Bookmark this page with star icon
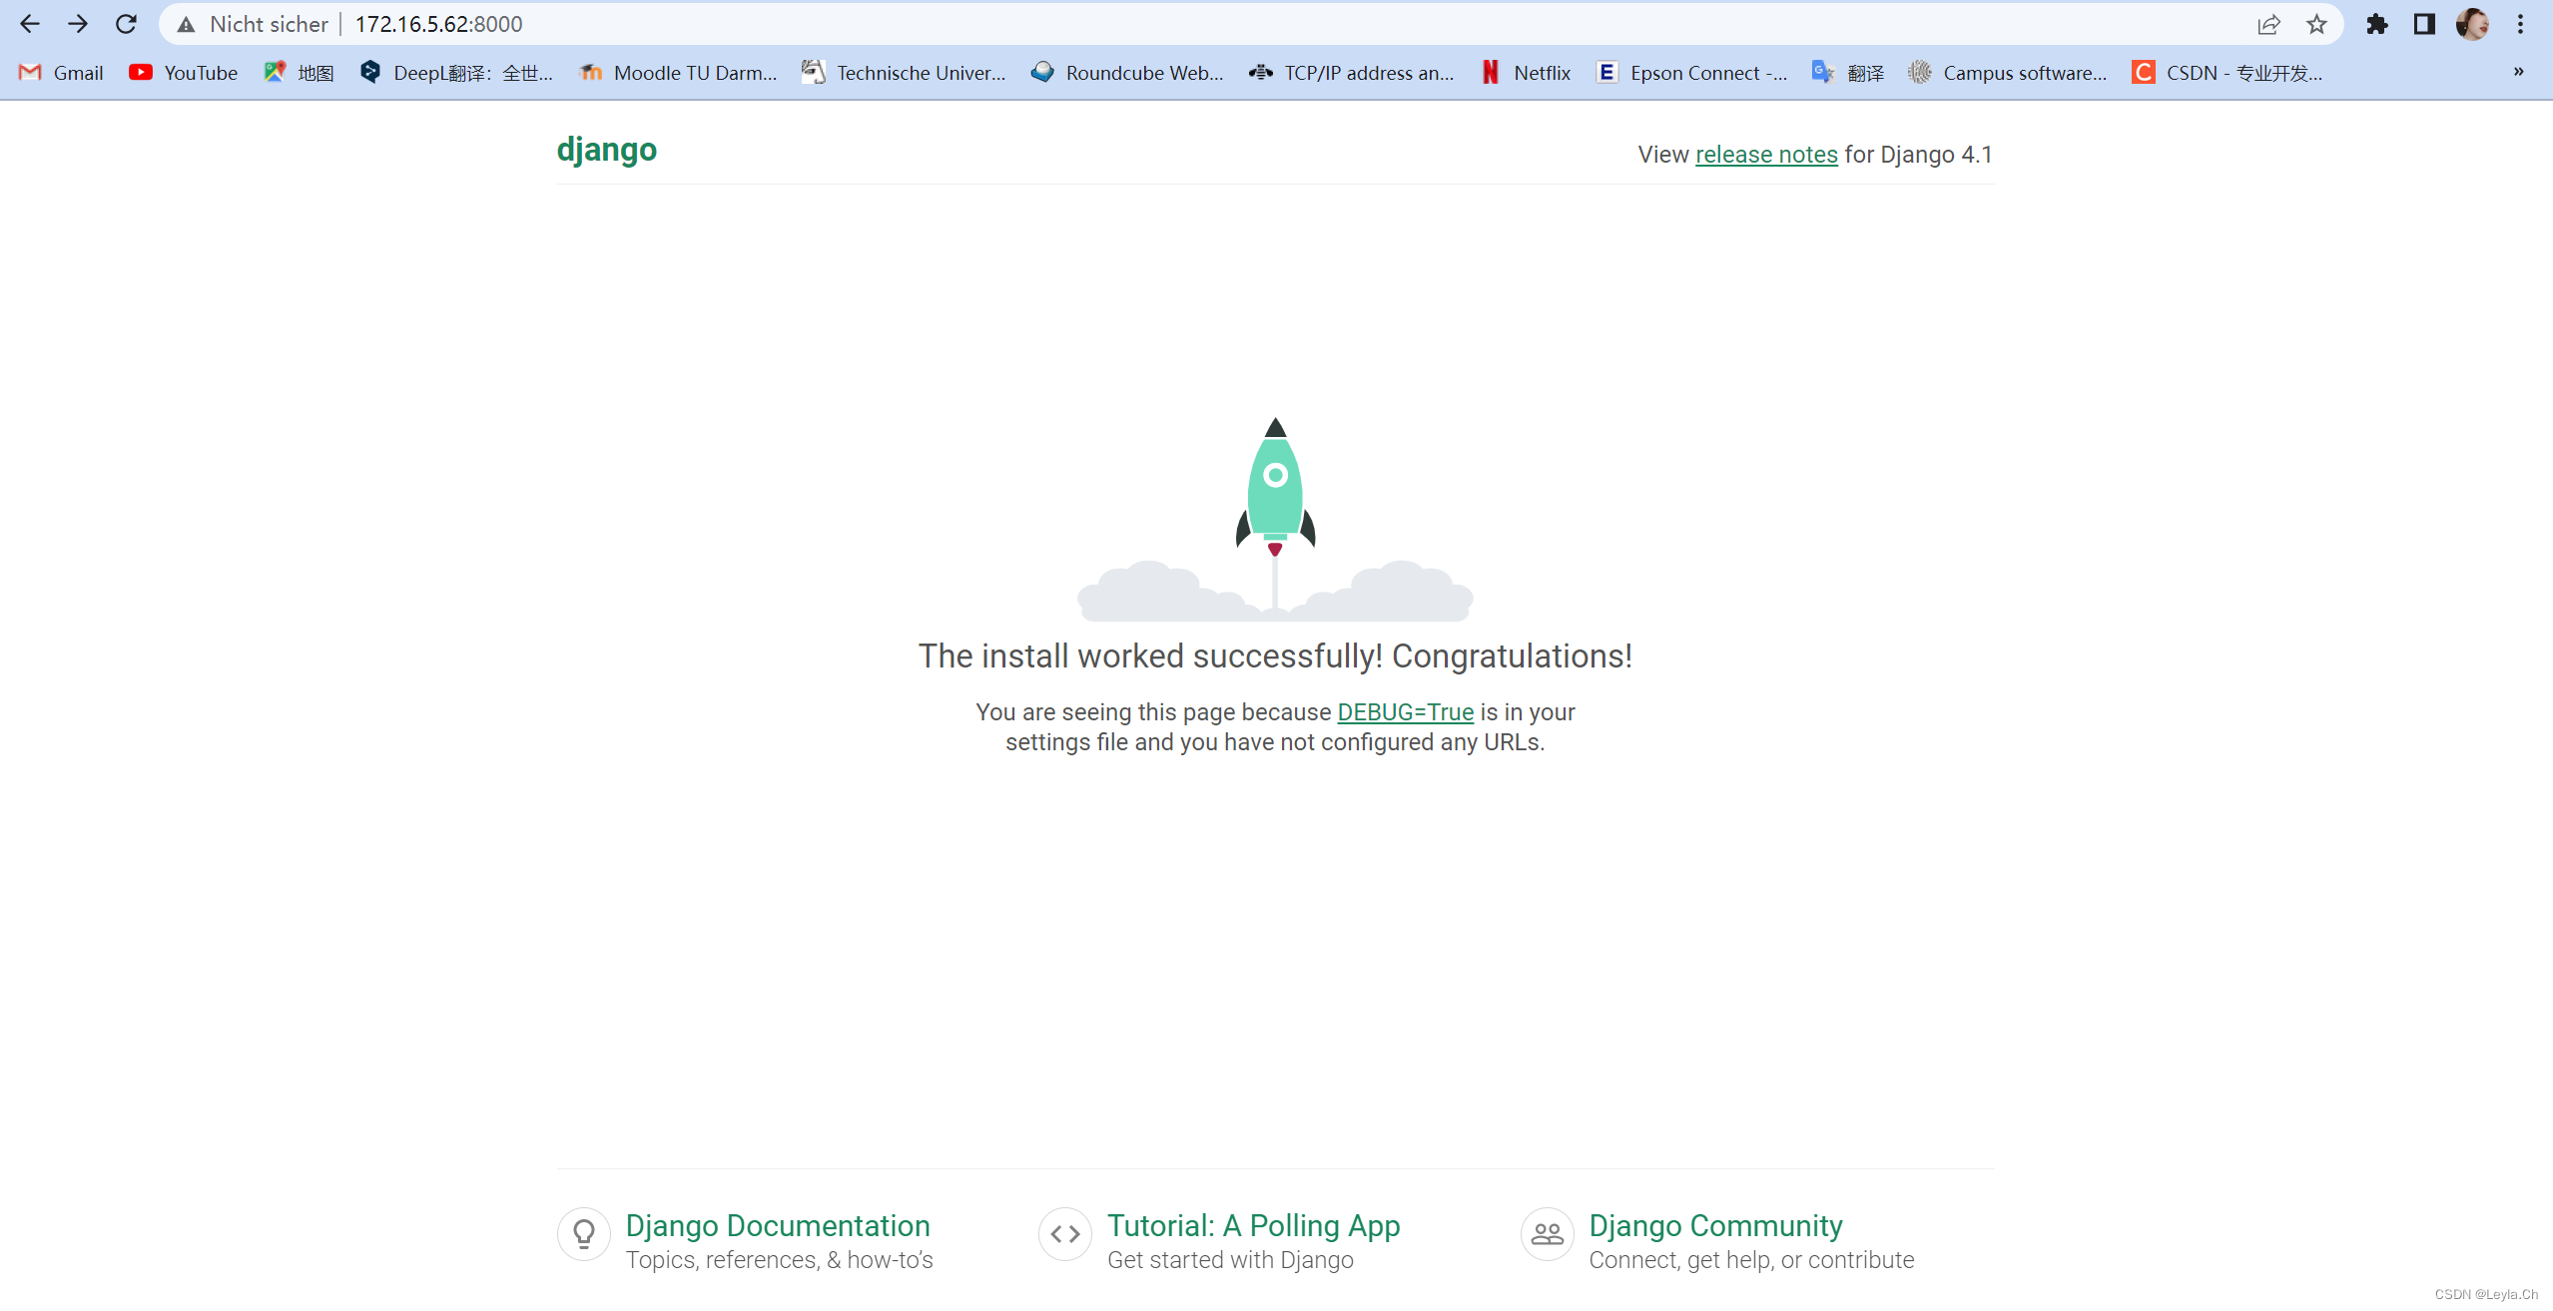 click(x=2316, y=24)
